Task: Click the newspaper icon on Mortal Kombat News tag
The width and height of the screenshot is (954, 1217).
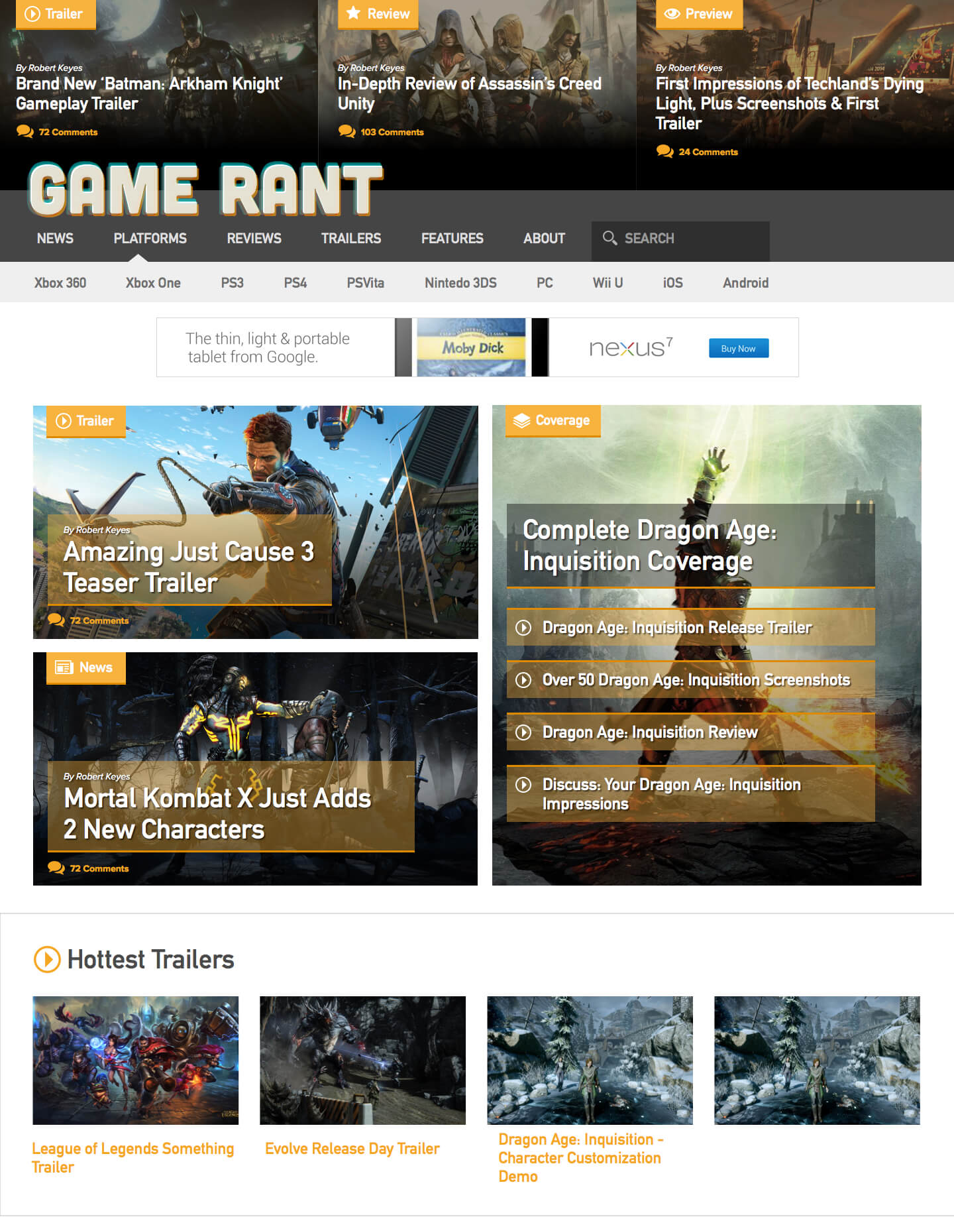Action: click(x=64, y=667)
